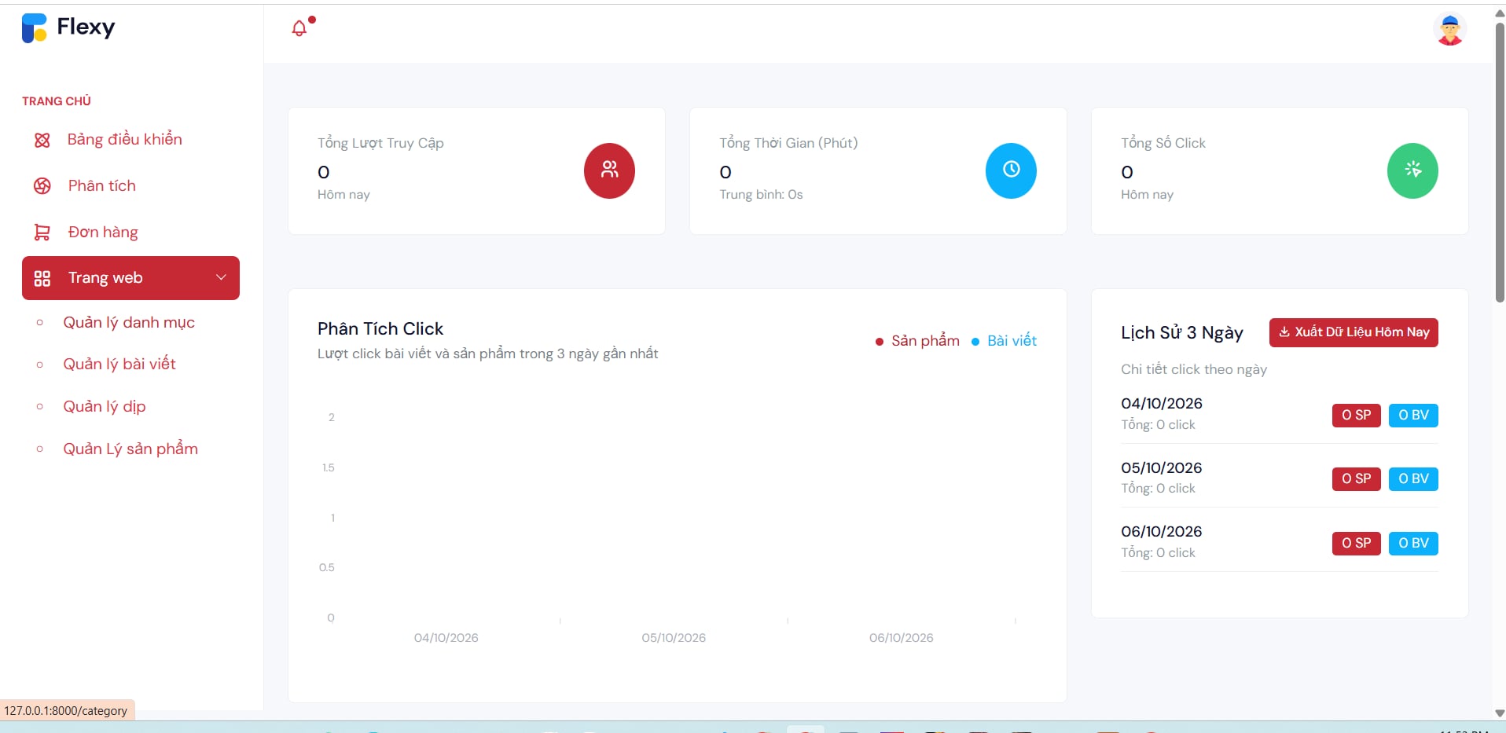Click Xuất Dữ Liệu Hôm Nay button
The height and width of the screenshot is (733, 1506).
tap(1354, 332)
